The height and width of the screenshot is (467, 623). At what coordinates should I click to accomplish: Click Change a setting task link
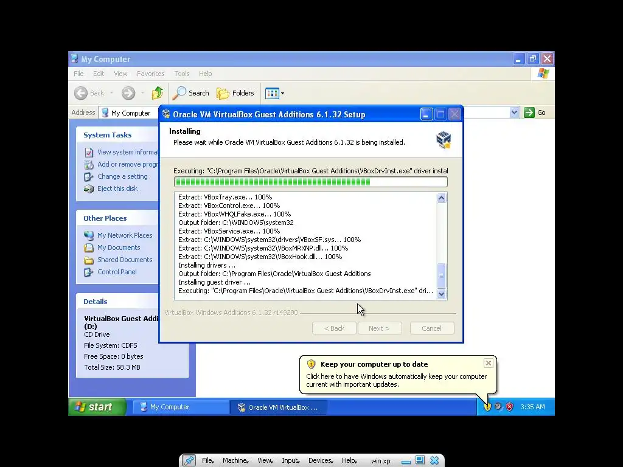tap(122, 176)
